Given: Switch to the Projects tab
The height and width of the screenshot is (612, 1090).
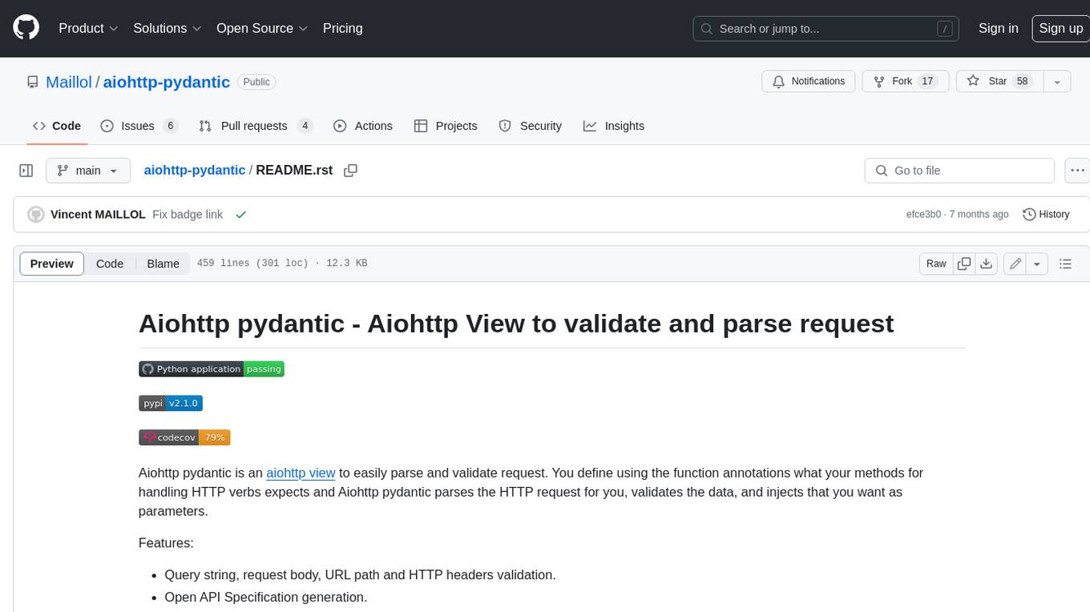Looking at the screenshot, I should click(446, 126).
